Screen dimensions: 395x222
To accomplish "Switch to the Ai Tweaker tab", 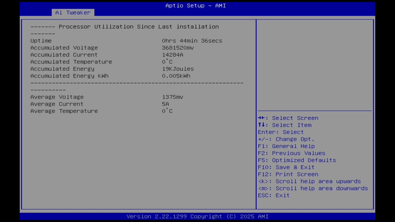I will pyautogui.click(x=73, y=13).
